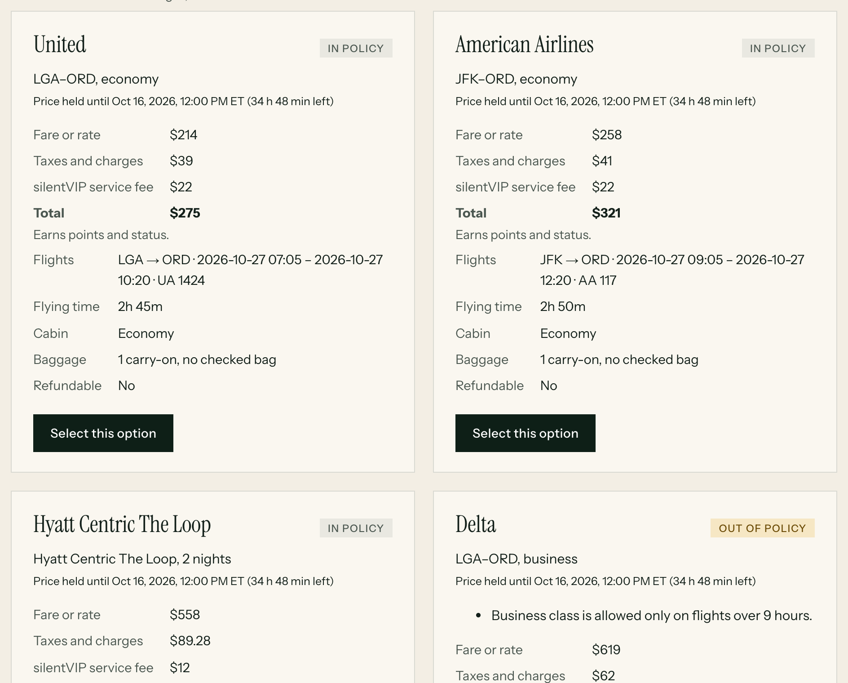Image resolution: width=848 pixels, height=683 pixels.
Task: Click American Airlines' Earns points and status note
Action: pos(523,235)
